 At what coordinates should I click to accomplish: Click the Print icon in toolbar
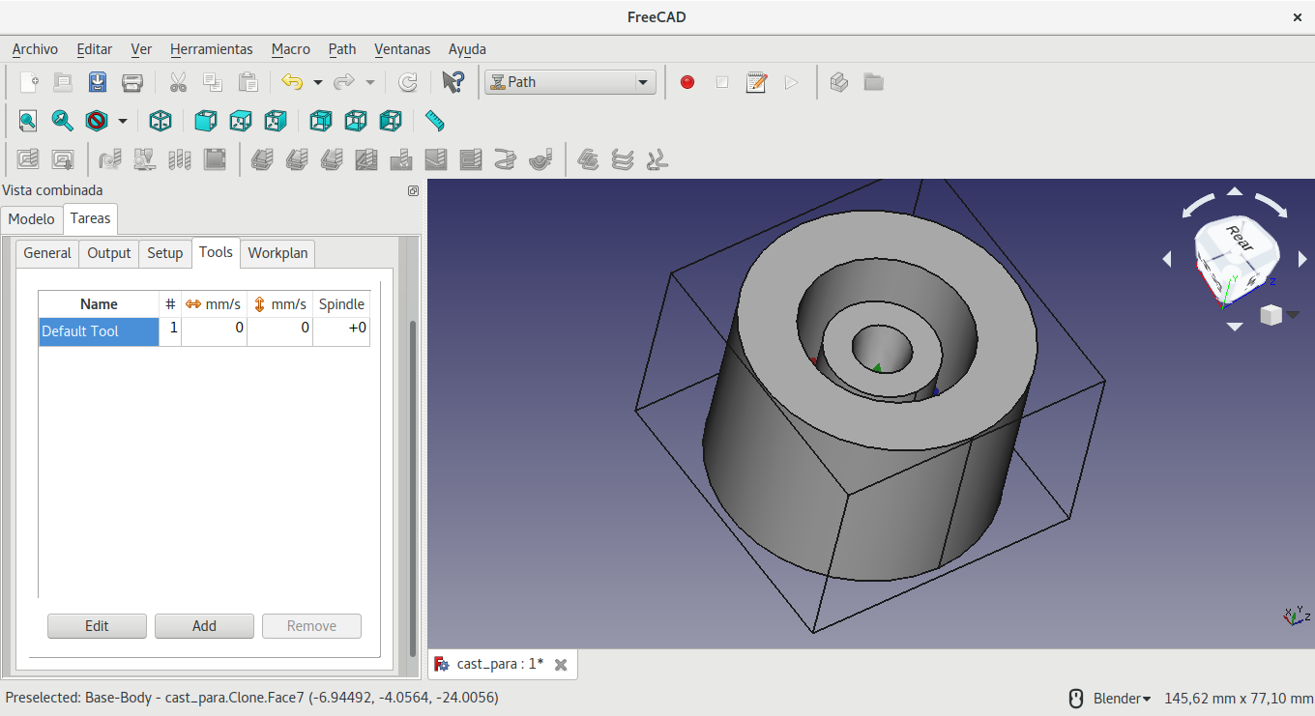click(x=132, y=82)
